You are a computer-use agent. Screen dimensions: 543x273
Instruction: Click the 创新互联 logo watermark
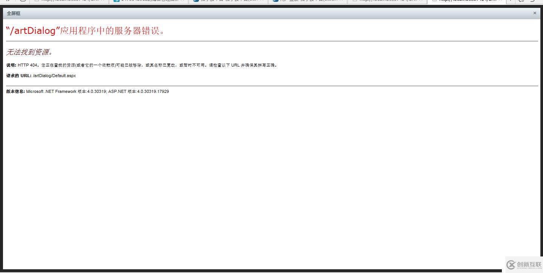[x=524, y=265]
